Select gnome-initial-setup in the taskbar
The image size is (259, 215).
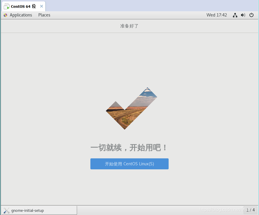(39, 210)
